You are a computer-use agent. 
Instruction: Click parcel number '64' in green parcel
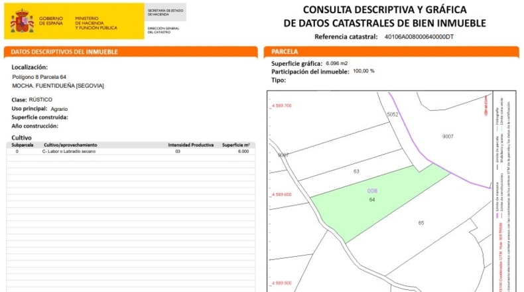click(372, 200)
